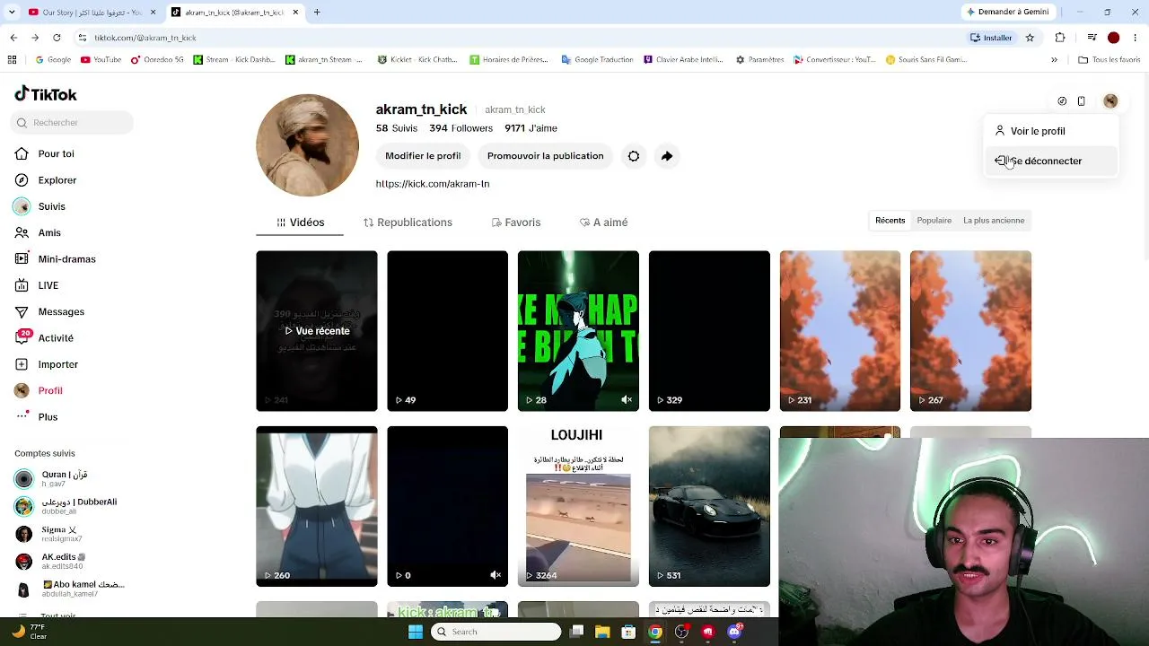This screenshot has width=1149, height=646.
Task: Expand the hidden bookmarks chevron
Action: 1055,60
